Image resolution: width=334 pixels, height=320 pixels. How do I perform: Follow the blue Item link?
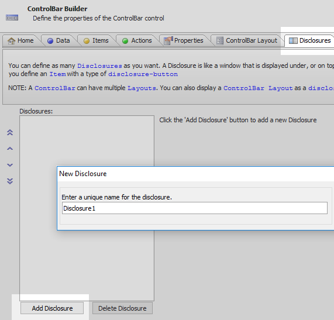[58, 74]
